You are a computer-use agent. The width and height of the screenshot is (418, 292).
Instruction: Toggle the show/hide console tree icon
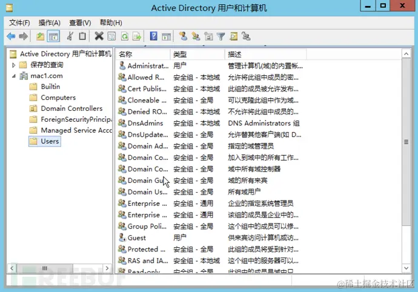click(x=53, y=36)
